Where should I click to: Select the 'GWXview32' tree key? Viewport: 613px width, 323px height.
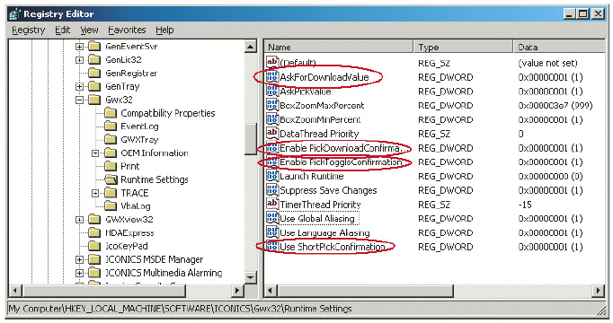[x=129, y=220]
